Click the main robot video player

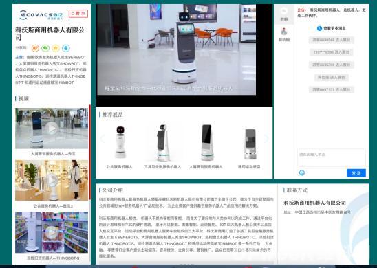(x=184, y=55)
